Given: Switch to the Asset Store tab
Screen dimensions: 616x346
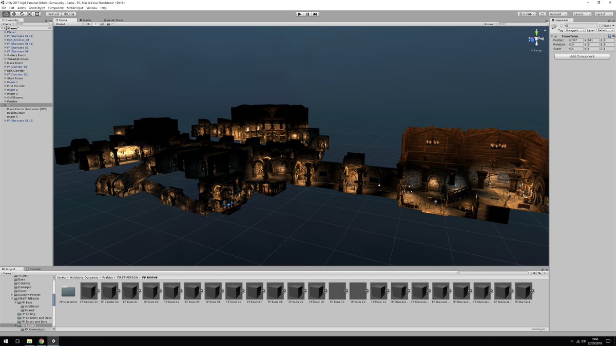Looking at the screenshot, I should click(113, 20).
